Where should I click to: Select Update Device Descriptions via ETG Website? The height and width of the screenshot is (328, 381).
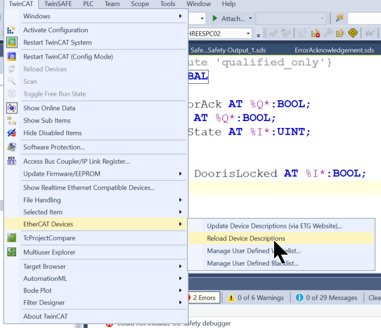tap(281, 226)
